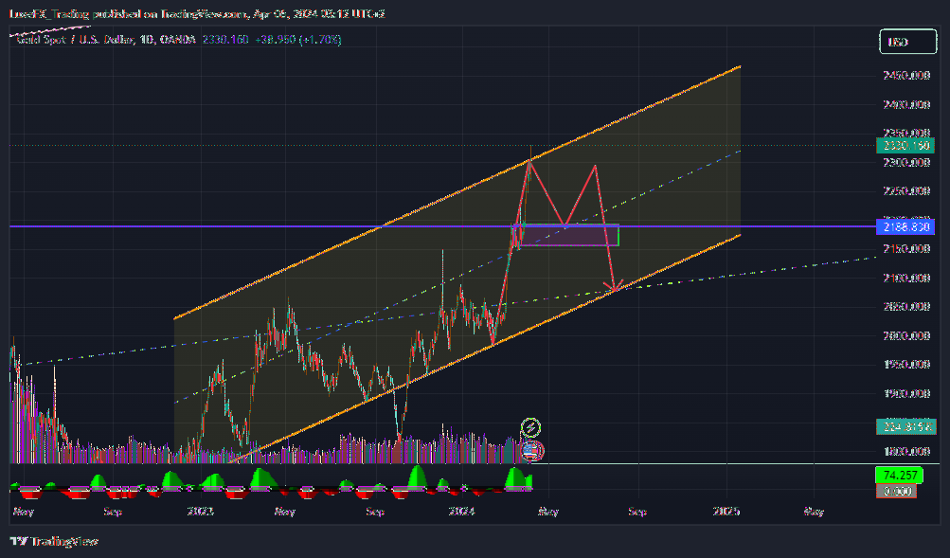Open the TradingView logo link

(54, 541)
